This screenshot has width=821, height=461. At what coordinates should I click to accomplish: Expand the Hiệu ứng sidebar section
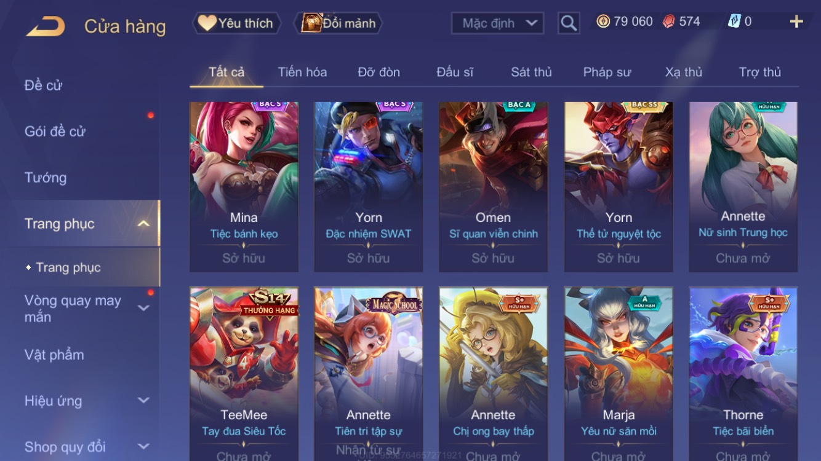[x=143, y=401]
